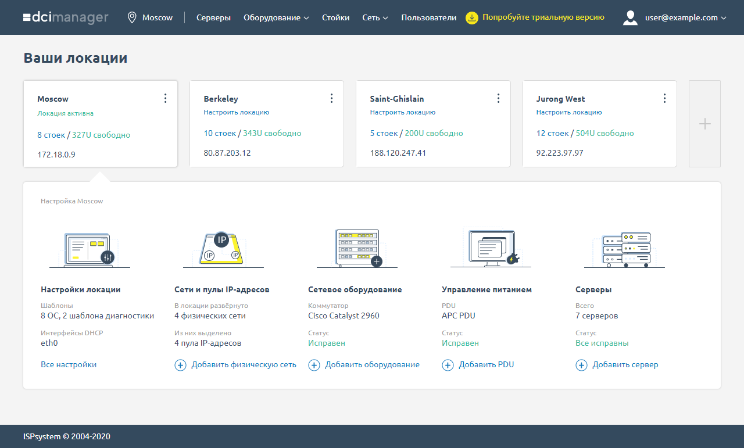Open the Saint-Ghislain card three-dot menu
This screenshot has width=744, height=448.
pos(498,98)
